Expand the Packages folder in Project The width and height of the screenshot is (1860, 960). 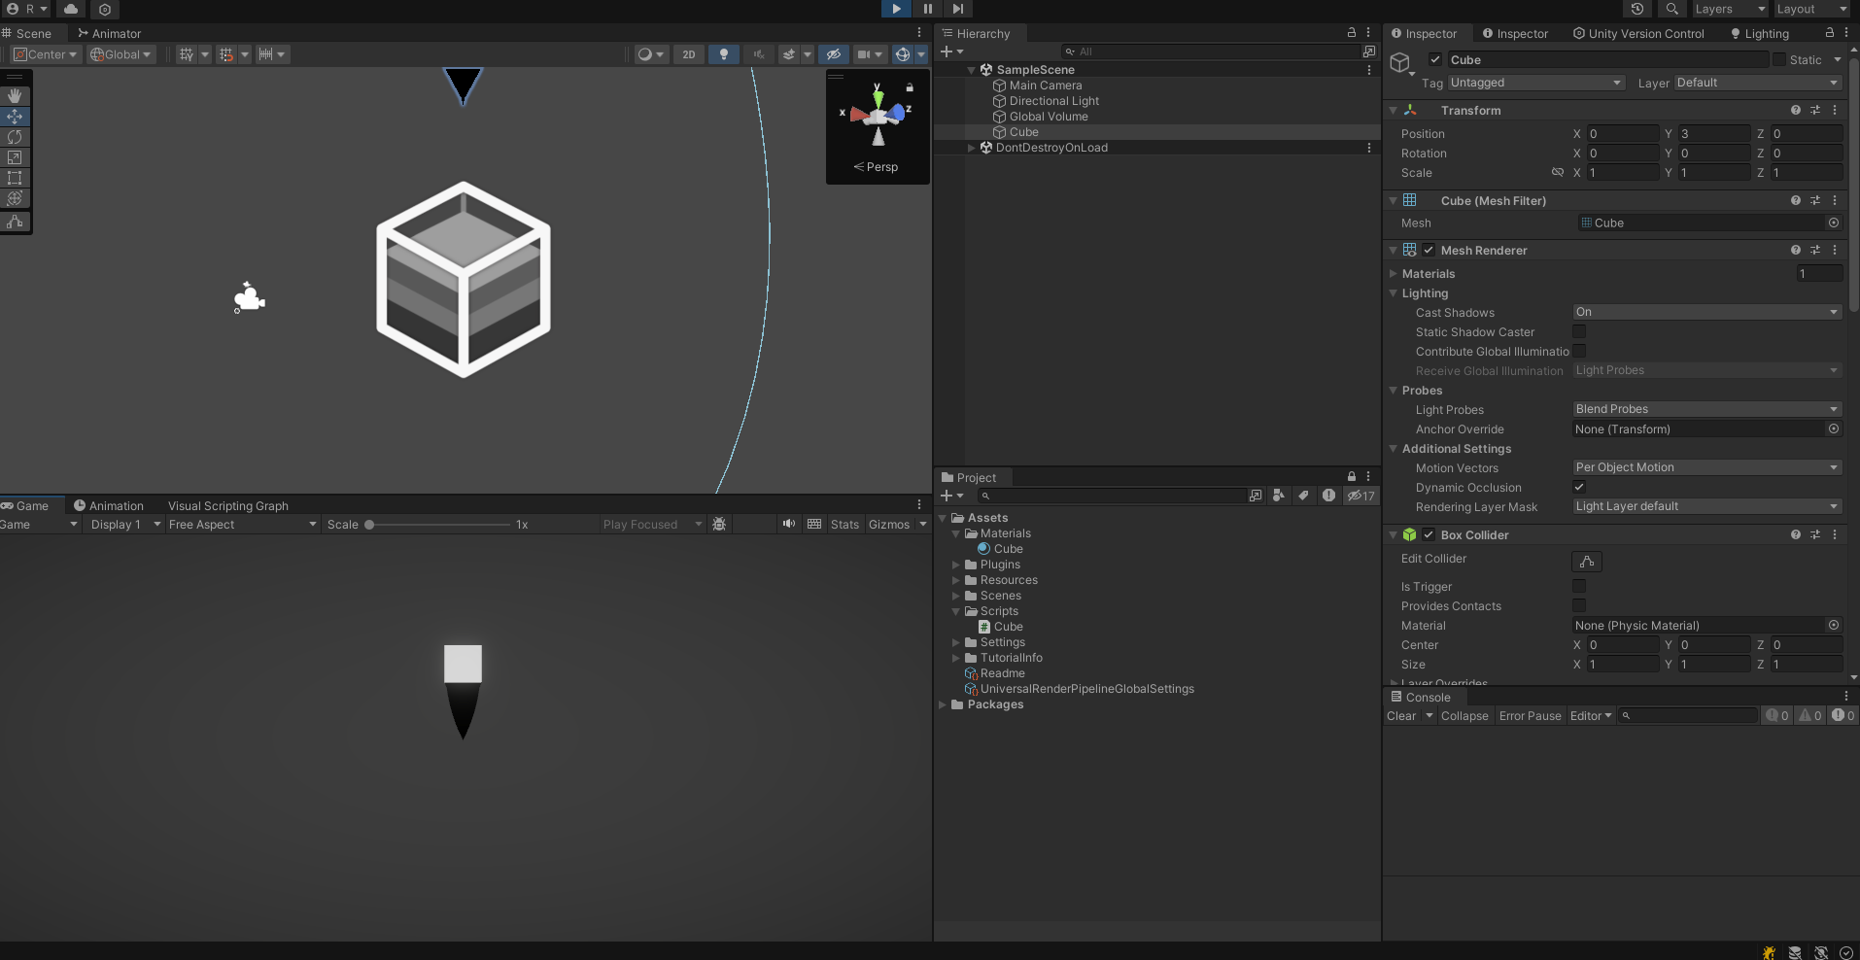[943, 704]
